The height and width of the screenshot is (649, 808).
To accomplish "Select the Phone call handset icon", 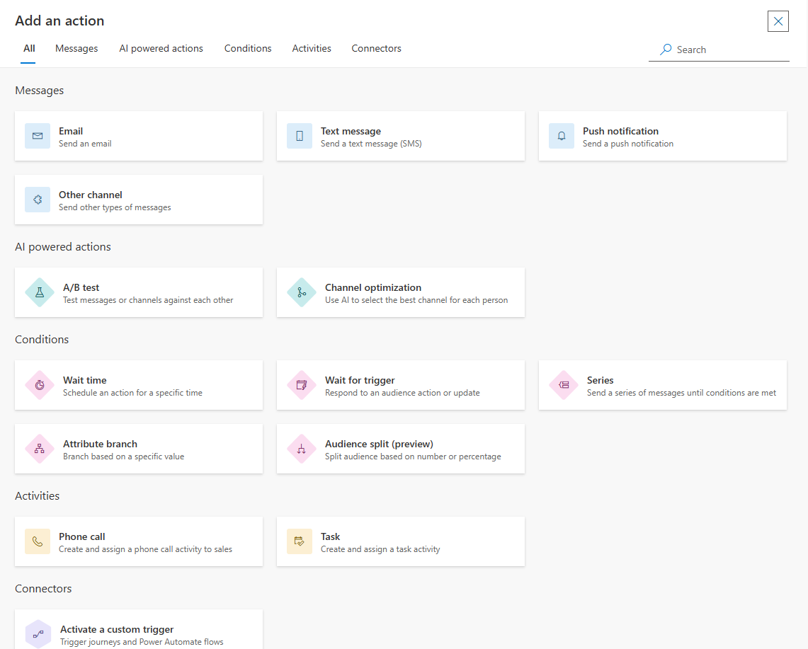I will (x=38, y=541).
